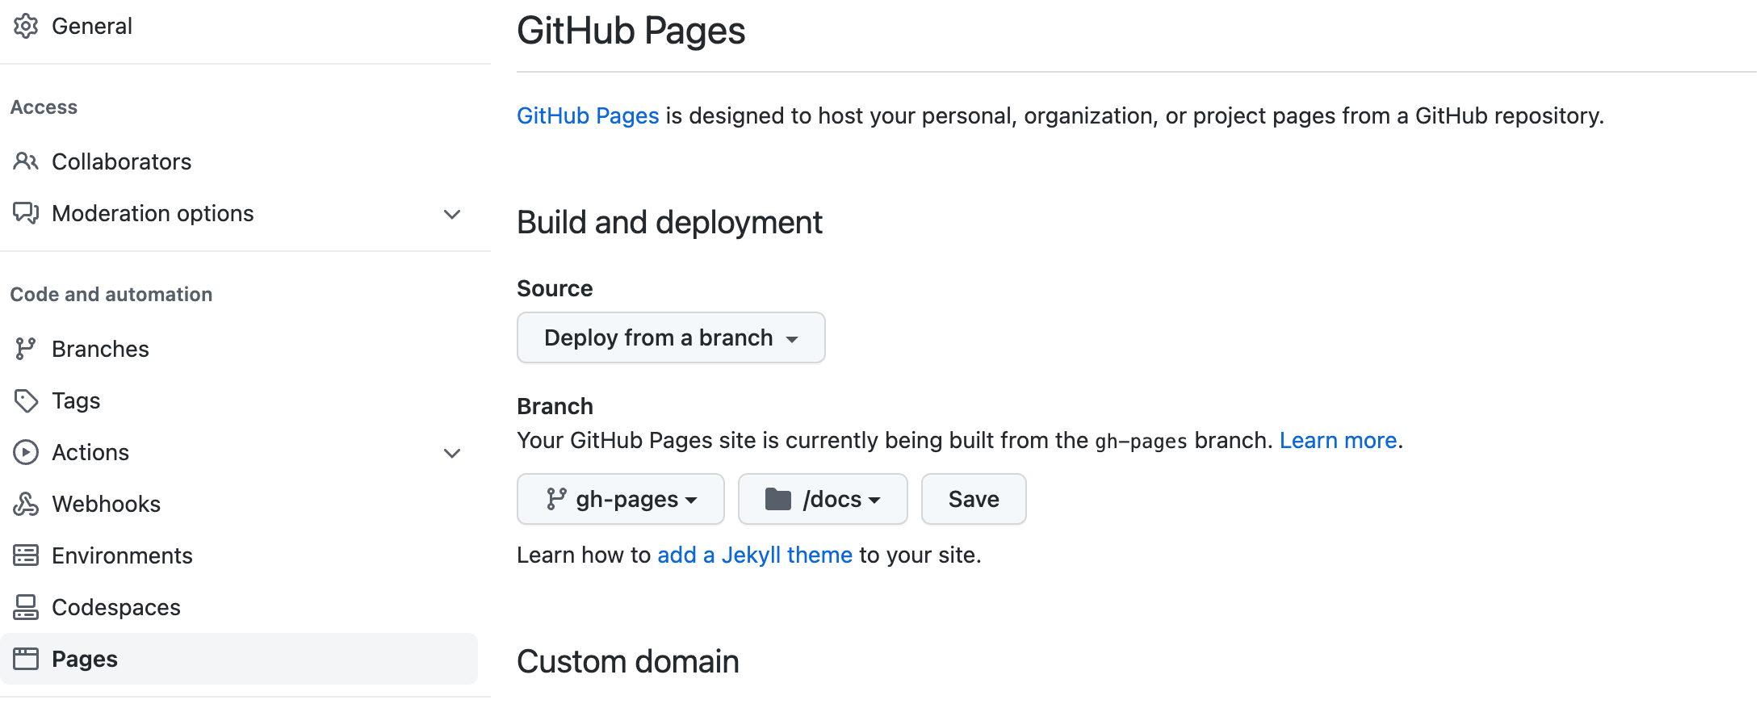This screenshot has width=1760, height=704.
Task: Click the Learn more link
Action: [x=1338, y=441]
